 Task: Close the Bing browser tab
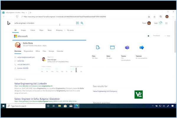click(26, 12)
